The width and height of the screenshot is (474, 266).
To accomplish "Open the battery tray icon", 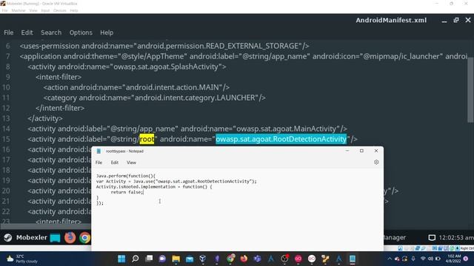I will pyautogui.click(x=438, y=259).
